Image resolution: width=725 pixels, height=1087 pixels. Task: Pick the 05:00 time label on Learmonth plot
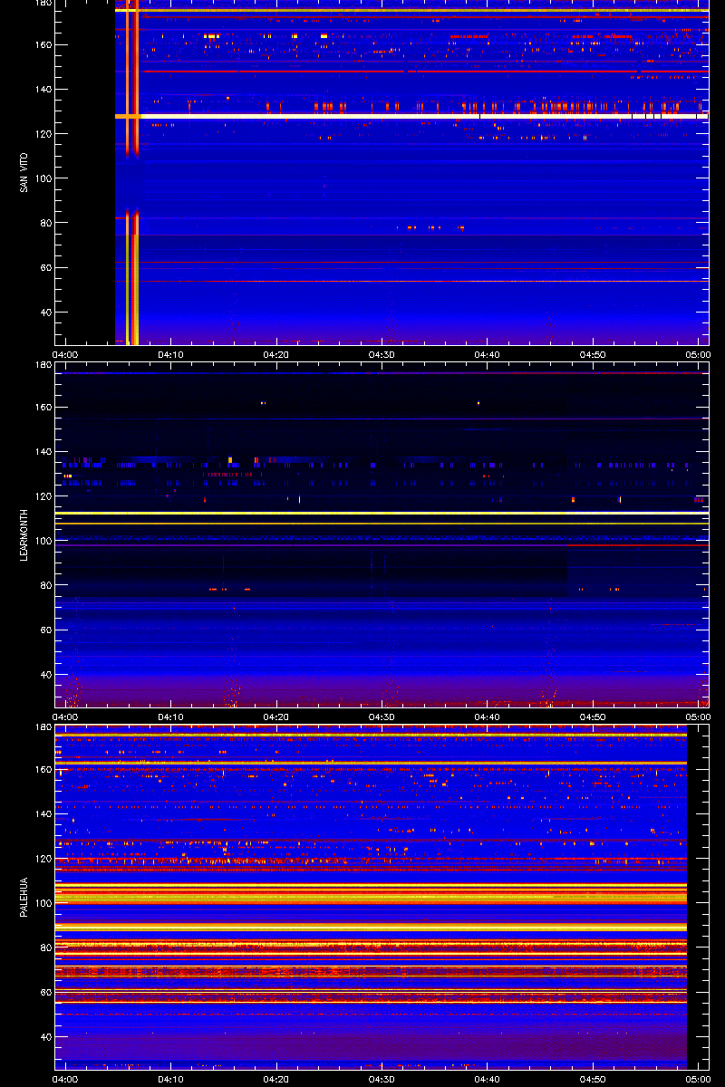(697, 717)
